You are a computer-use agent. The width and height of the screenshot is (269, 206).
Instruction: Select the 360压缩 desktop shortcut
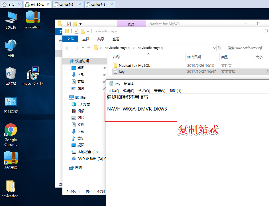[11, 161]
